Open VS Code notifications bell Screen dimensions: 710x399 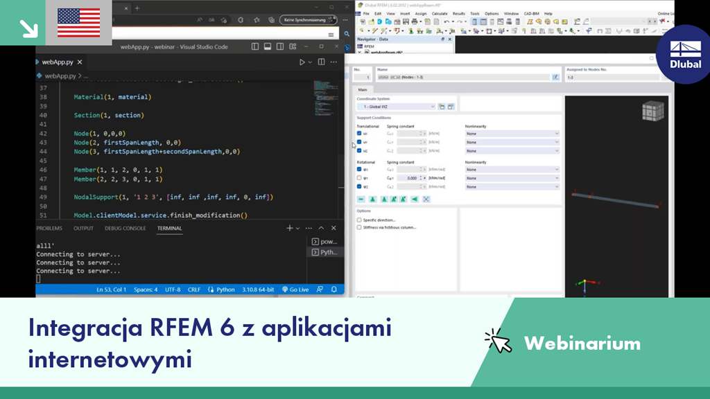pyautogui.click(x=334, y=290)
